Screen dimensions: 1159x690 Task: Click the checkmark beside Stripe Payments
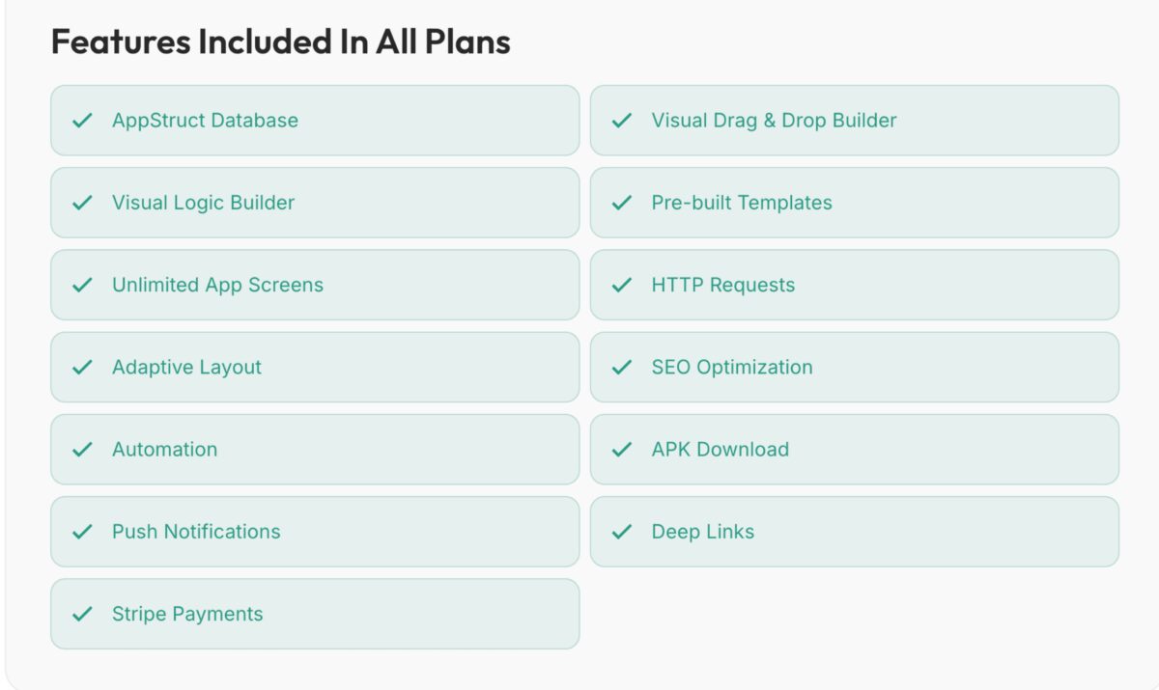tap(83, 614)
